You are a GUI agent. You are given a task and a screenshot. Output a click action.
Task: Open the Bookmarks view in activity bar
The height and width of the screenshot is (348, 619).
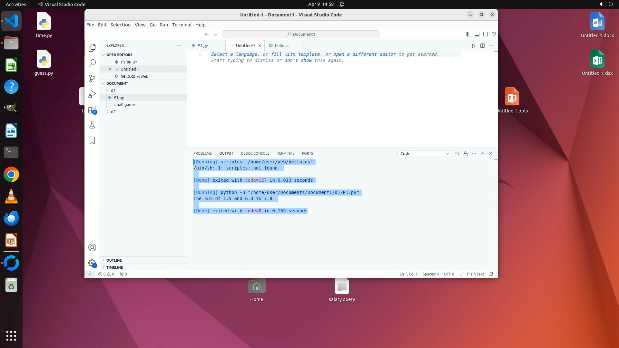[92, 140]
